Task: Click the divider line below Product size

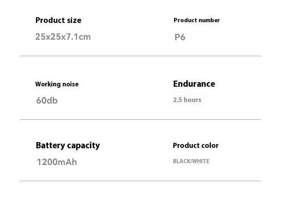Action: 140,56
